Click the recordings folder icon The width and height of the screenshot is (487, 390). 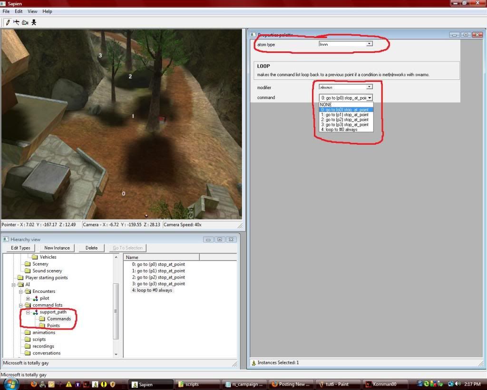point(28,346)
